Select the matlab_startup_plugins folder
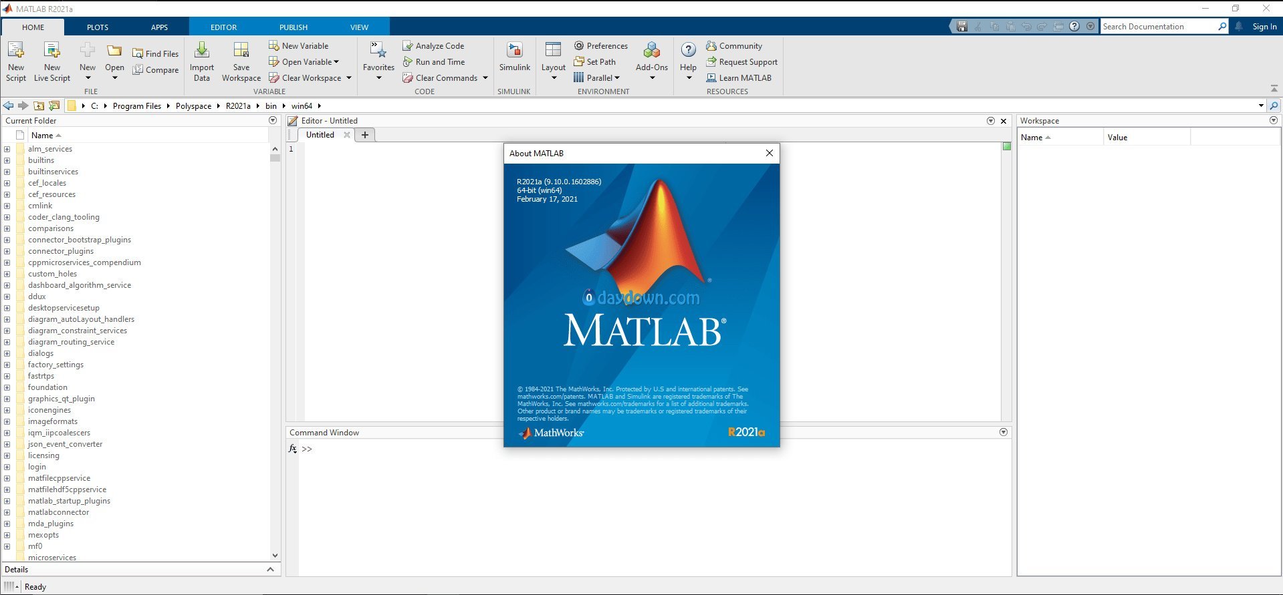This screenshot has height=595, width=1283. click(x=69, y=501)
